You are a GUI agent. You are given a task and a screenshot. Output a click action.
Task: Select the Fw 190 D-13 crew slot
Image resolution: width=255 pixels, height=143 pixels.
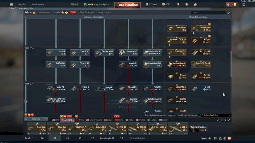click(x=117, y=129)
